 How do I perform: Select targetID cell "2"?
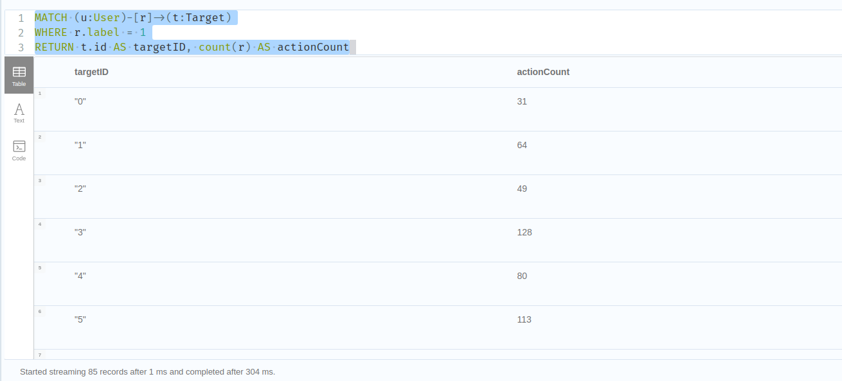coord(80,189)
